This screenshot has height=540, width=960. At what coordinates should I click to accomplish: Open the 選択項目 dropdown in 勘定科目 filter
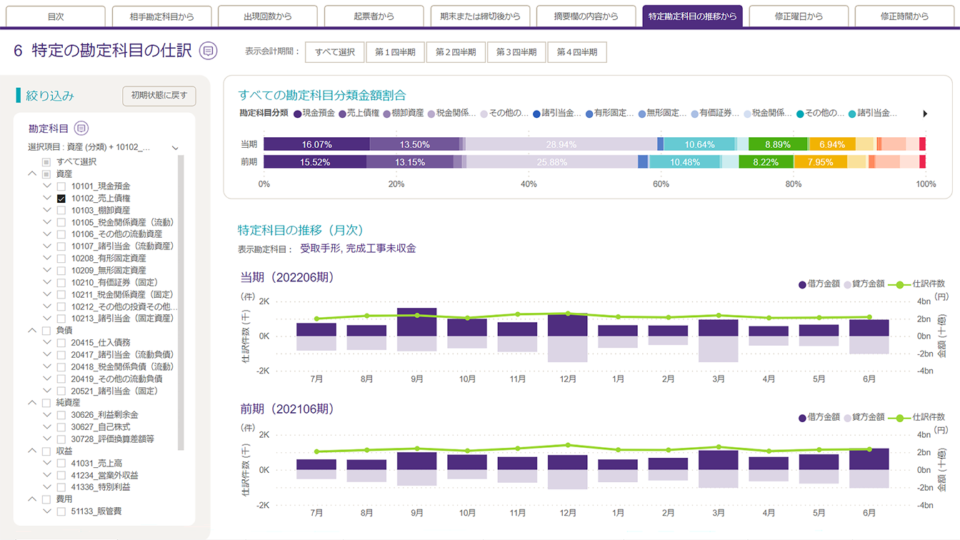pos(104,148)
